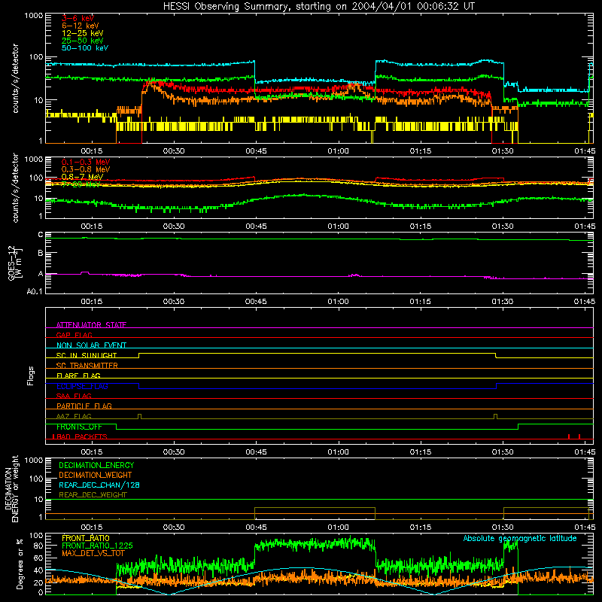Select the red 3-6 keV legend label
The width and height of the screenshot is (602, 602).
click(78, 18)
